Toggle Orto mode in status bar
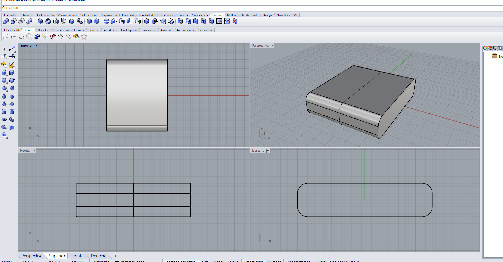 [x=205, y=261]
